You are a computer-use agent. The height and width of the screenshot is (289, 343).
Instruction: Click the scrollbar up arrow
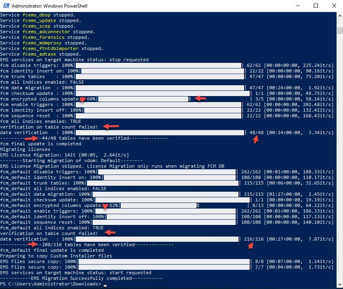(340, 16)
